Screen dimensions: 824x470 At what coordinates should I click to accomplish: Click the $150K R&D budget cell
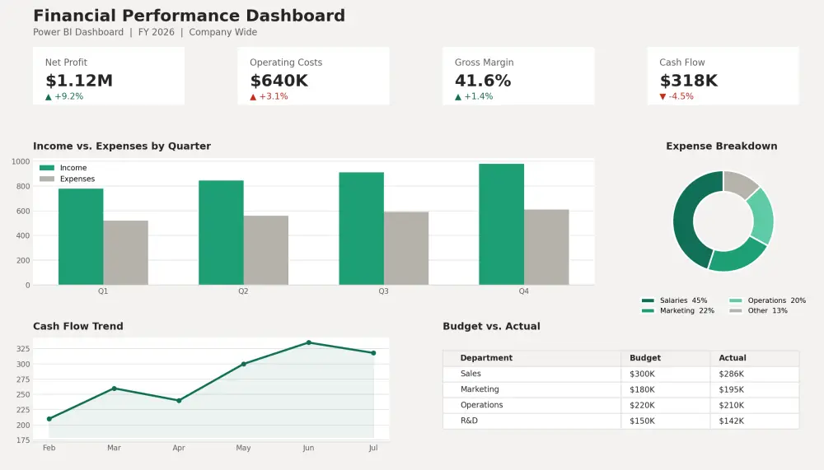tap(666, 421)
